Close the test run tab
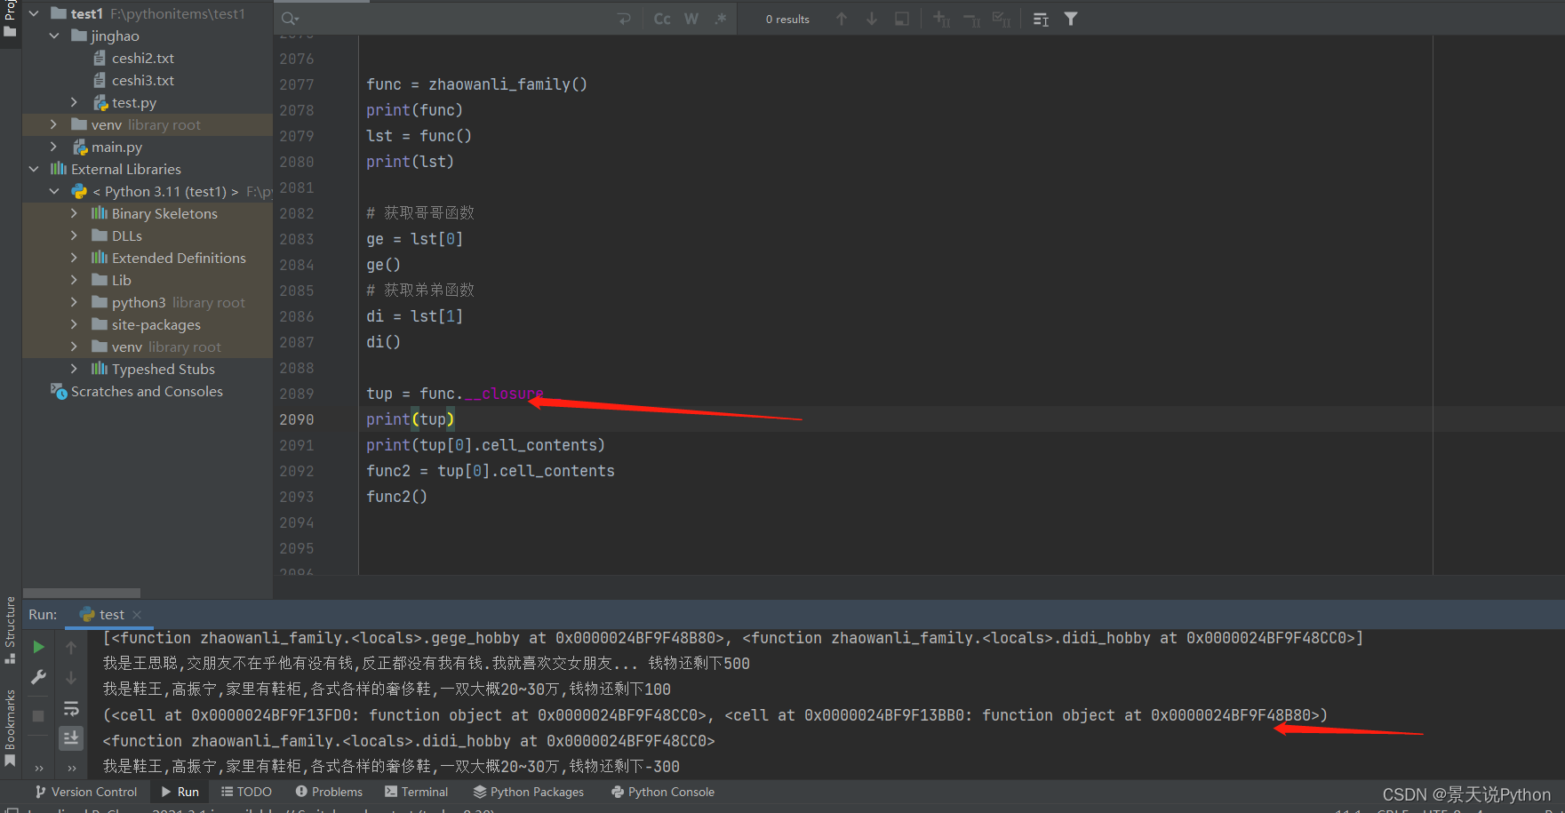This screenshot has width=1565, height=813. (137, 615)
